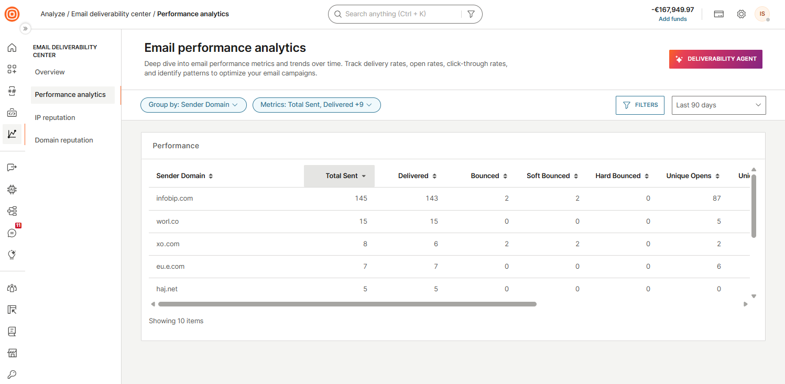This screenshot has width=785, height=384.
Task: Sort by Delivered column header
Action: 417,176
